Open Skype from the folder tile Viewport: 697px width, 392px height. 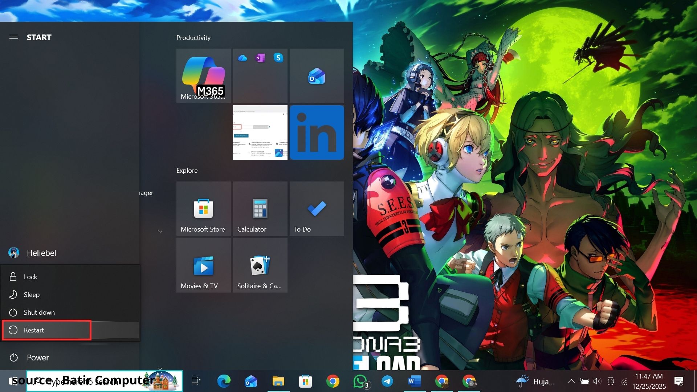point(278,58)
